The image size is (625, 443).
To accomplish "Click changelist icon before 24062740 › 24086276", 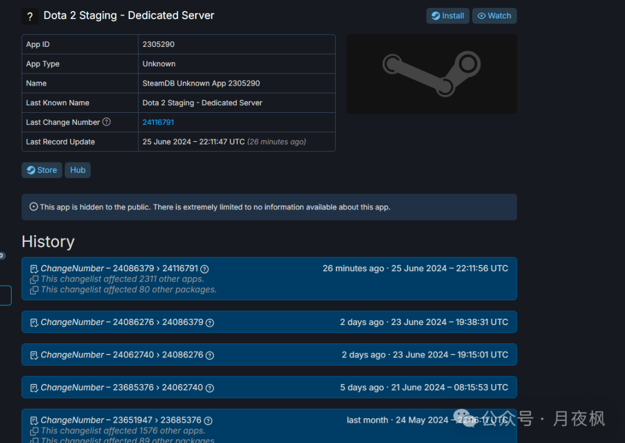I will pos(34,355).
